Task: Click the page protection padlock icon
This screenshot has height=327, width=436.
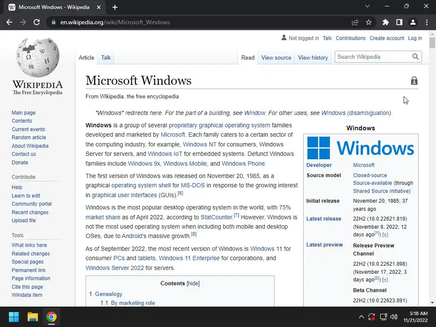Action: [x=414, y=80]
